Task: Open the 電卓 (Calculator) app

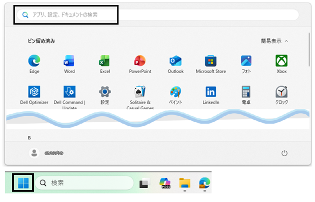Action: 246,95
